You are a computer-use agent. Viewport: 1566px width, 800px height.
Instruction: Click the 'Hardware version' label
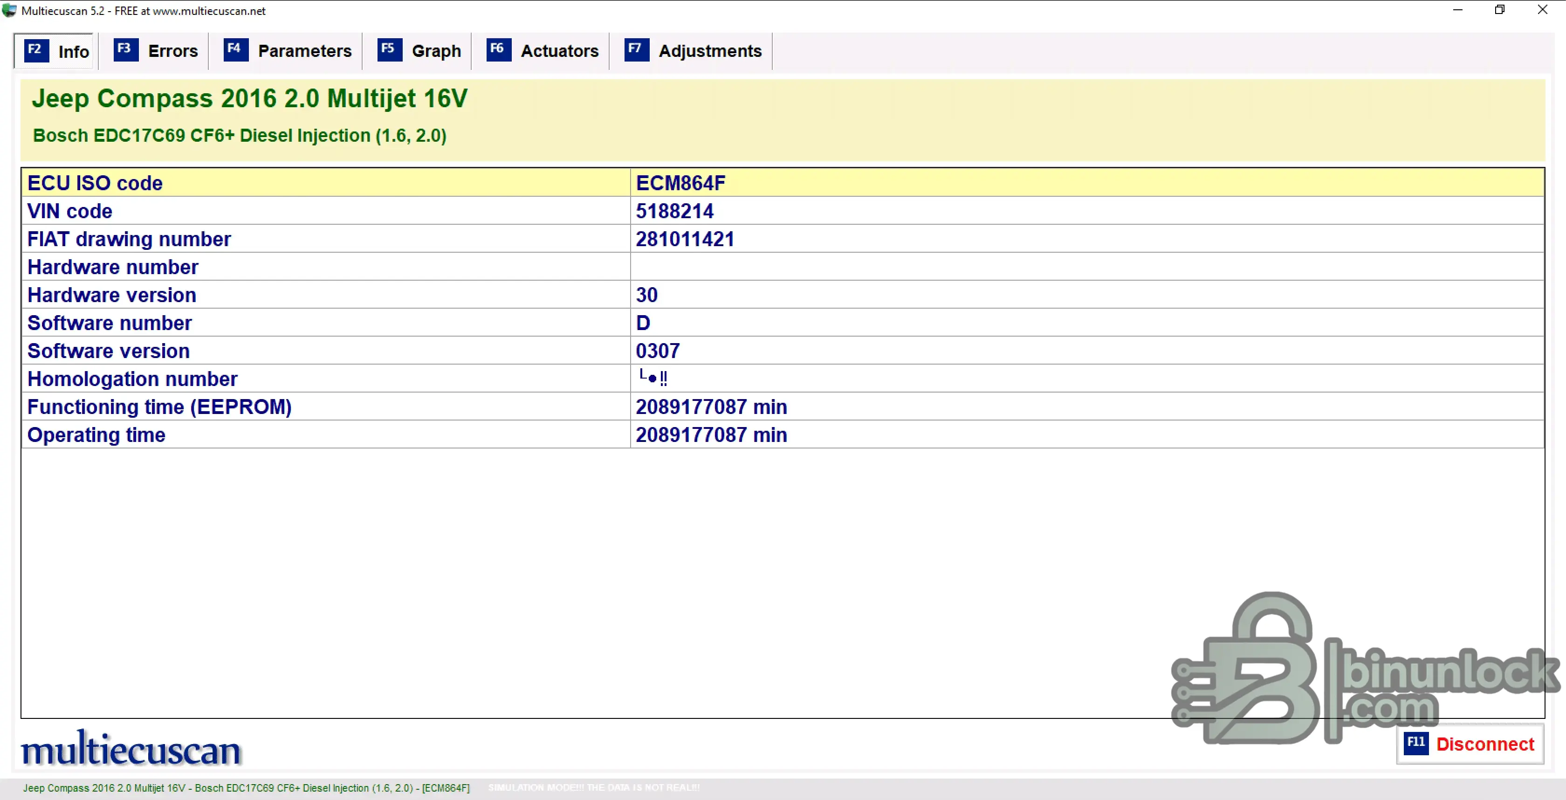click(x=112, y=295)
